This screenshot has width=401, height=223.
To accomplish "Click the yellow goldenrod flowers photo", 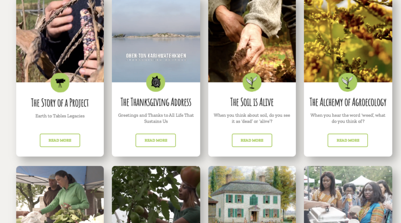I will tap(348, 41).
